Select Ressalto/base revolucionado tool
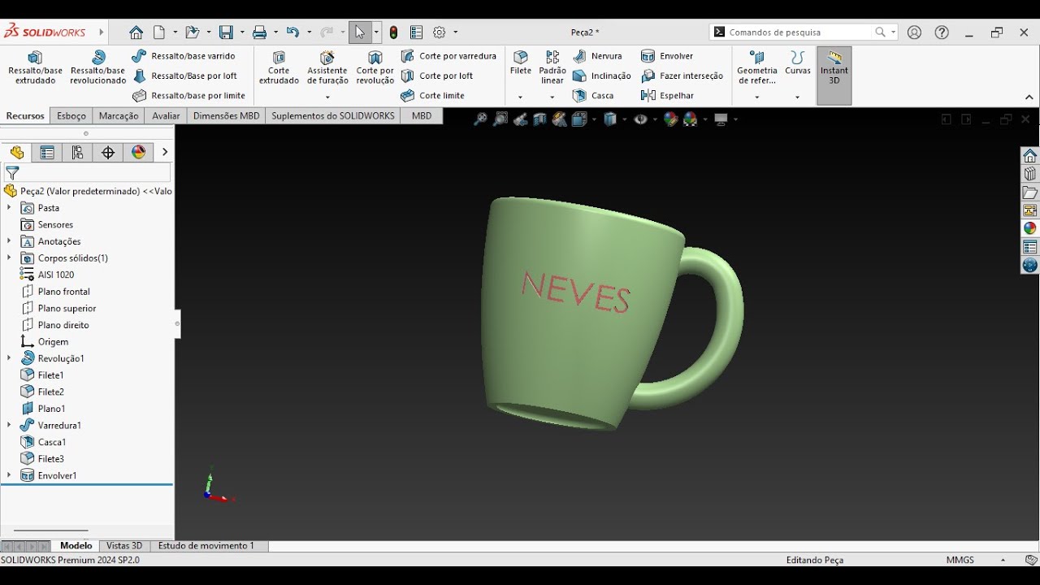 tap(98, 68)
